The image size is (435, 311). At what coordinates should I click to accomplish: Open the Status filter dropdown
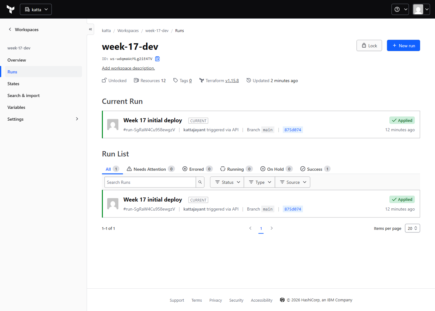tap(227, 182)
